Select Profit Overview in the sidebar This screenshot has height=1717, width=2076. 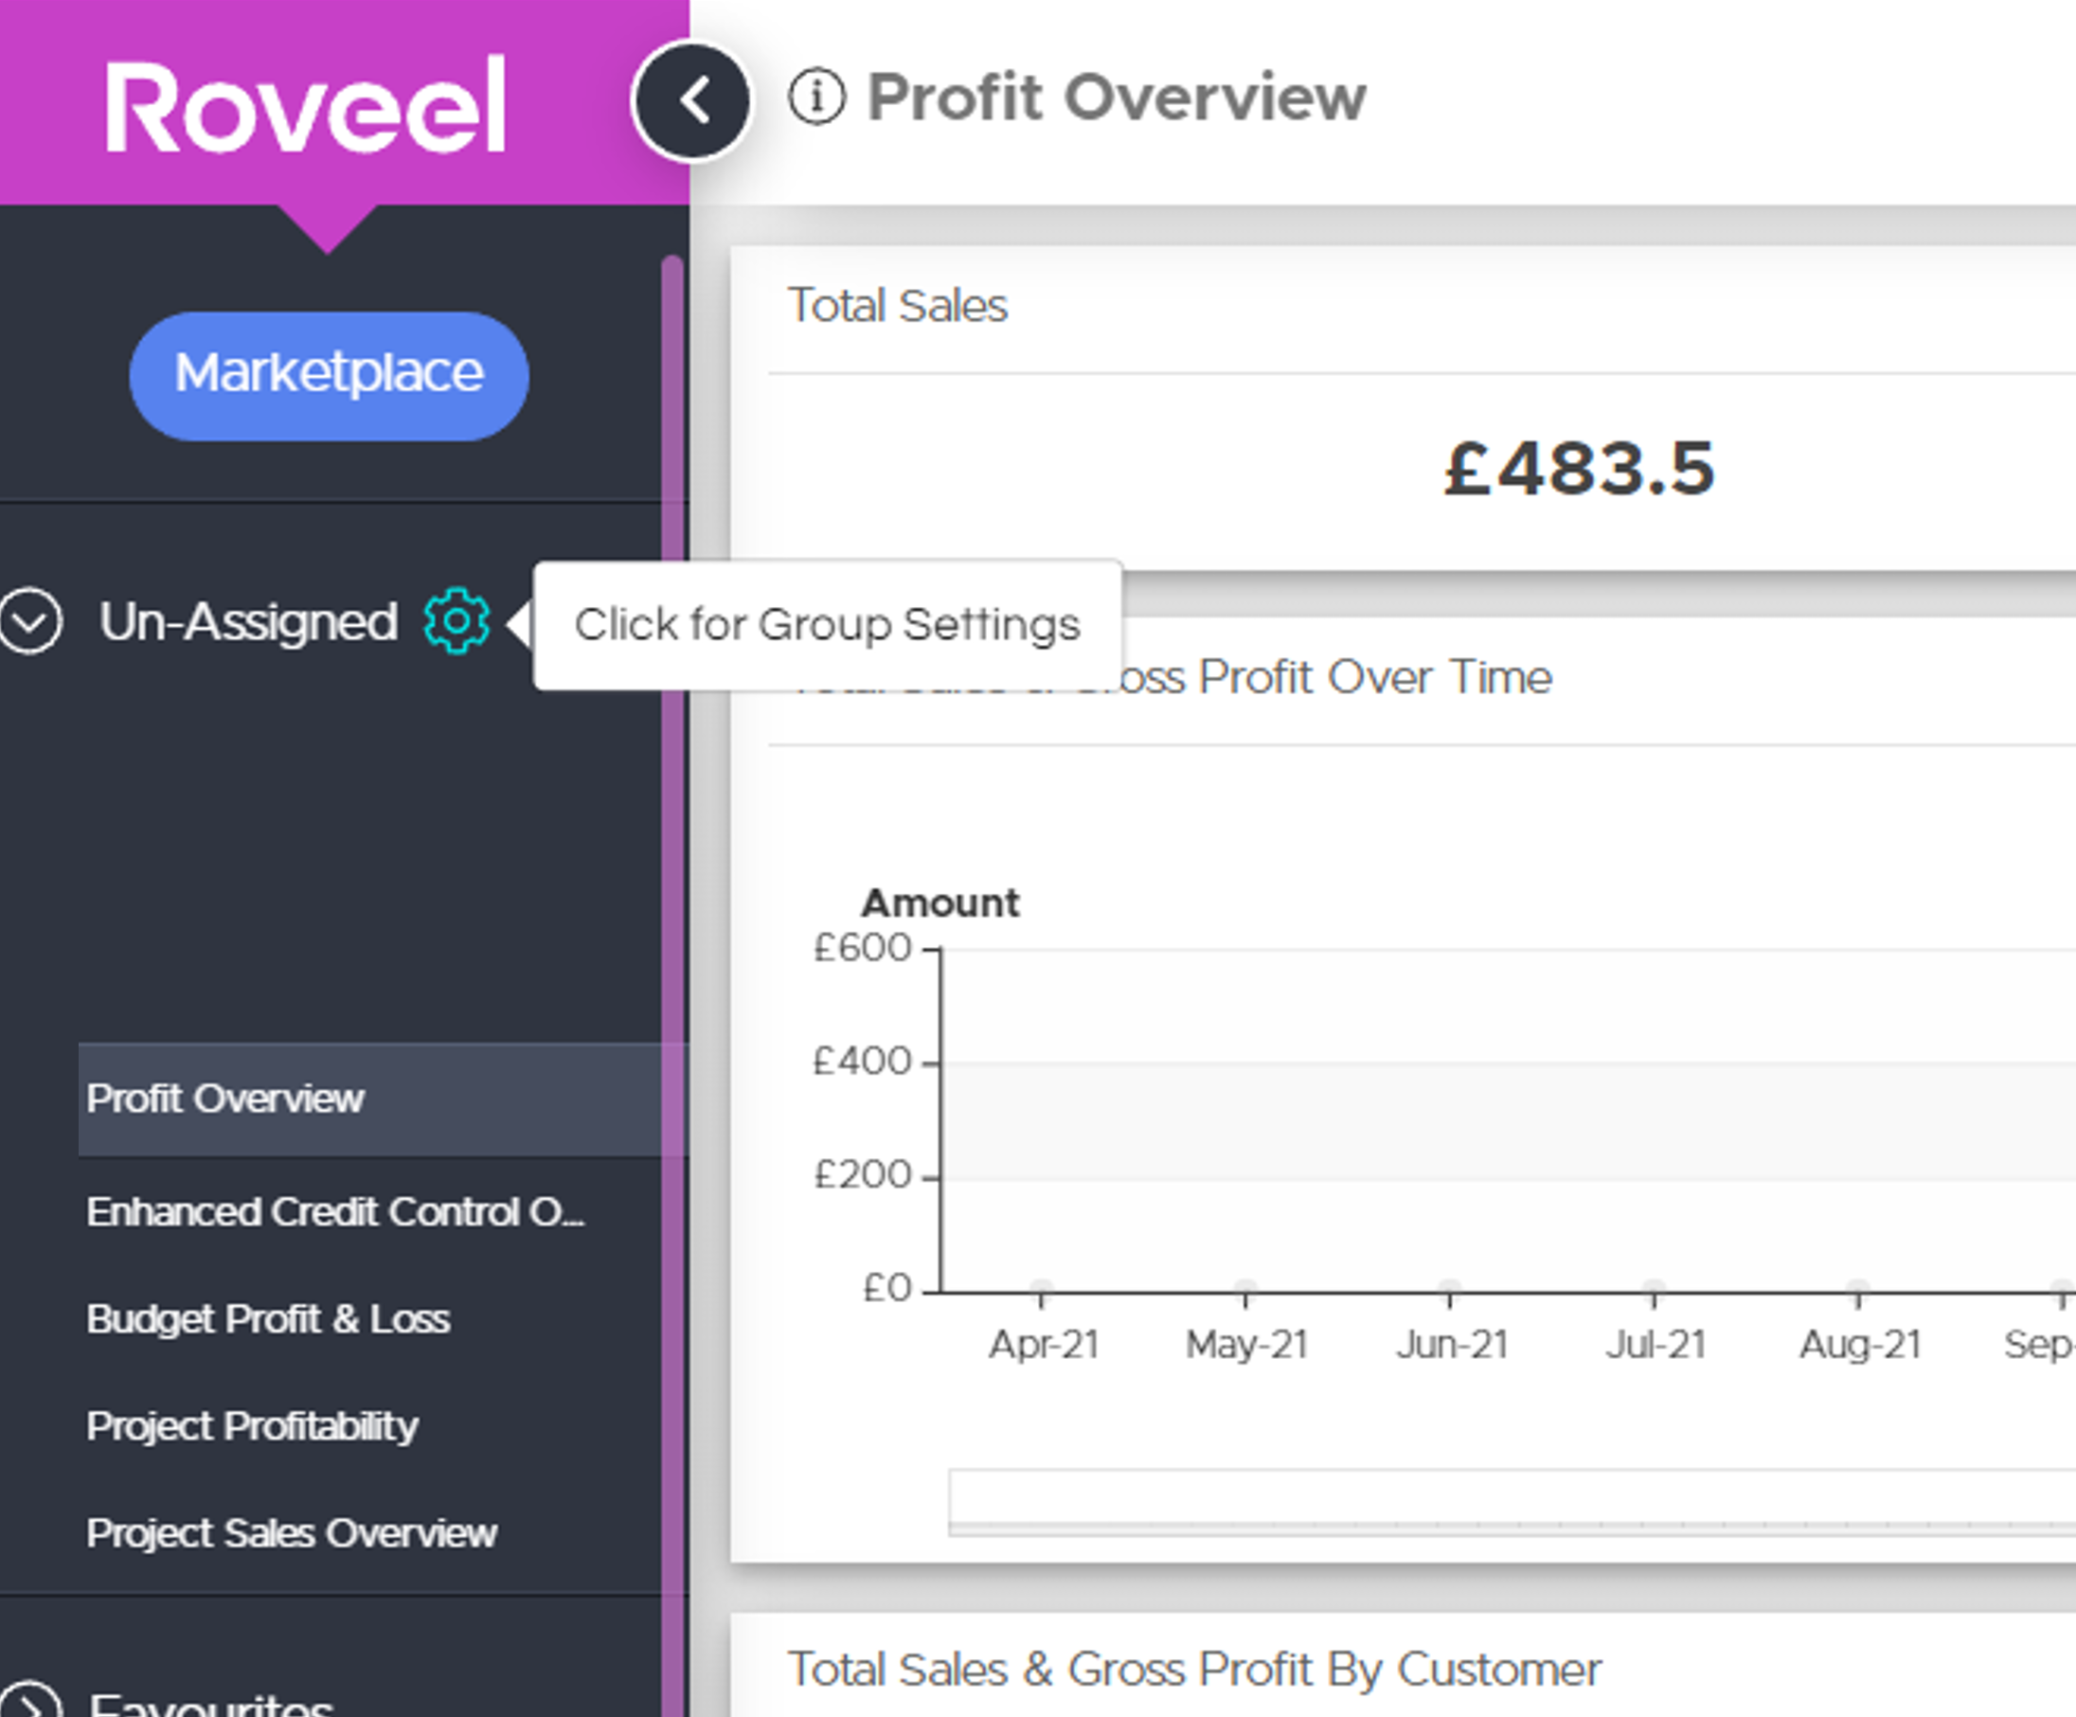(x=225, y=1099)
